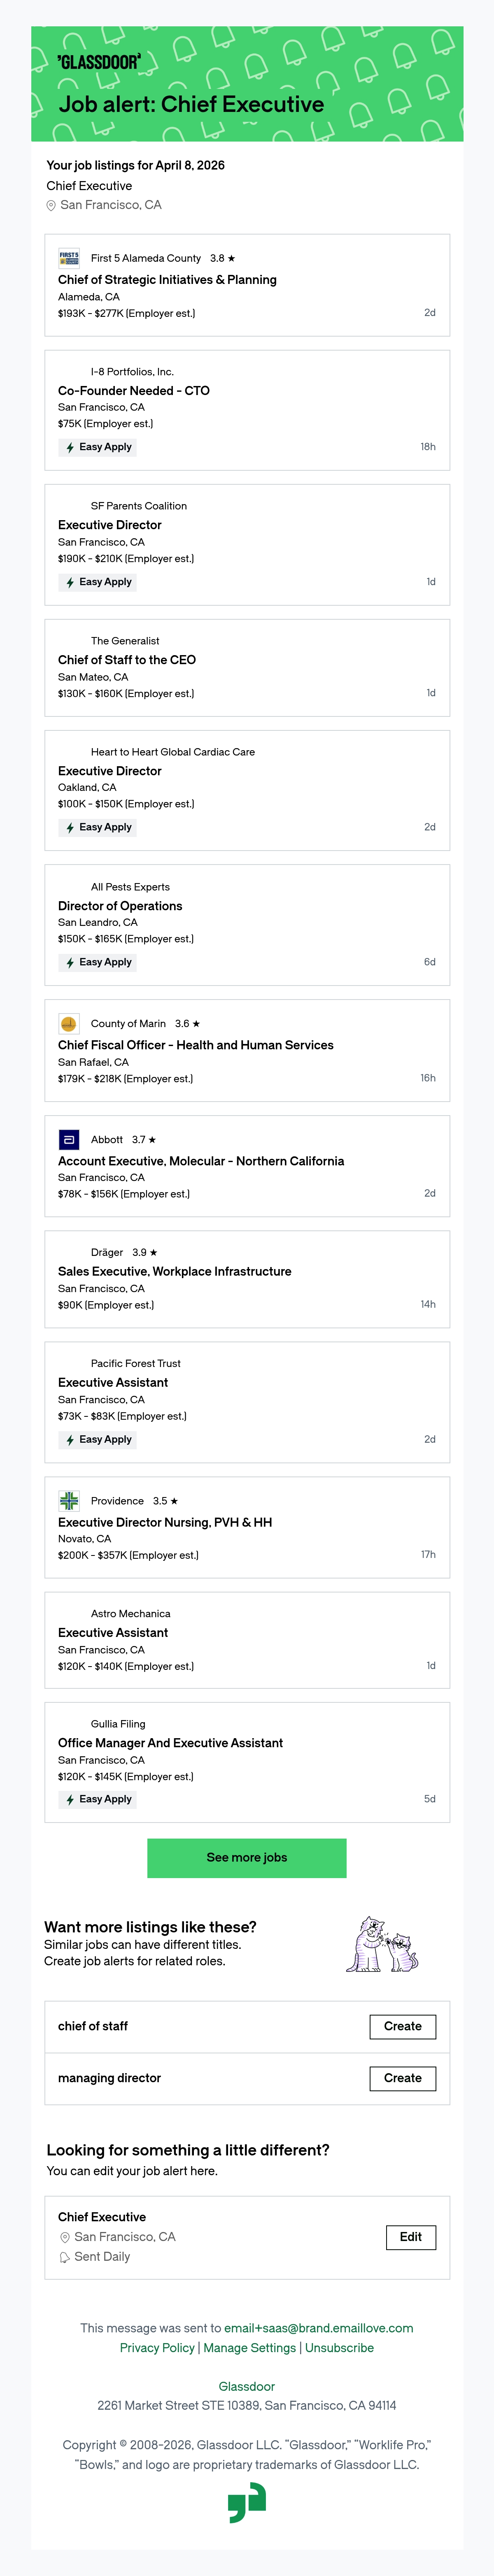Open the Privacy Policy link

pos(157,2348)
